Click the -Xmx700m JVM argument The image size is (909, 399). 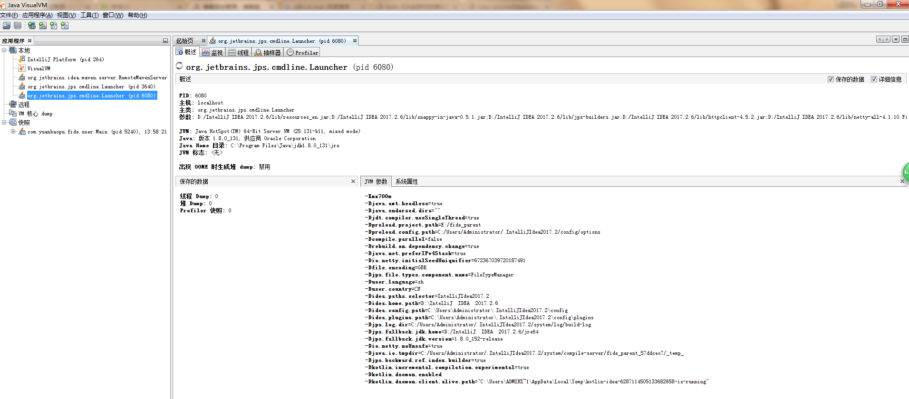[378, 196]
